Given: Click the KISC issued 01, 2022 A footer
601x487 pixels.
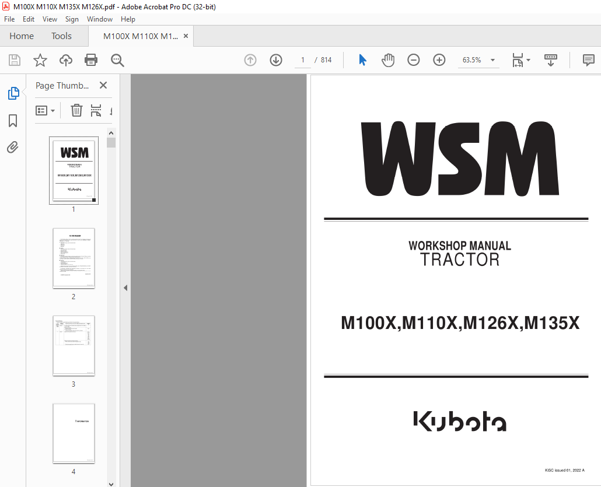Looking at the screenshot, I should (x=565, y=470).
